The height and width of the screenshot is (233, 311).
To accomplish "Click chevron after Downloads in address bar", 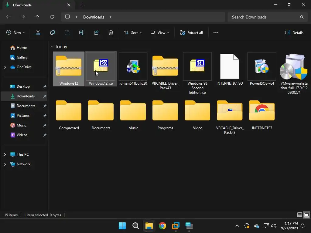I will click(x=111, y=17).
